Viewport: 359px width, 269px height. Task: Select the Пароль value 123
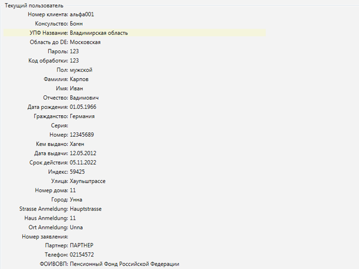[x=74, y=51]
